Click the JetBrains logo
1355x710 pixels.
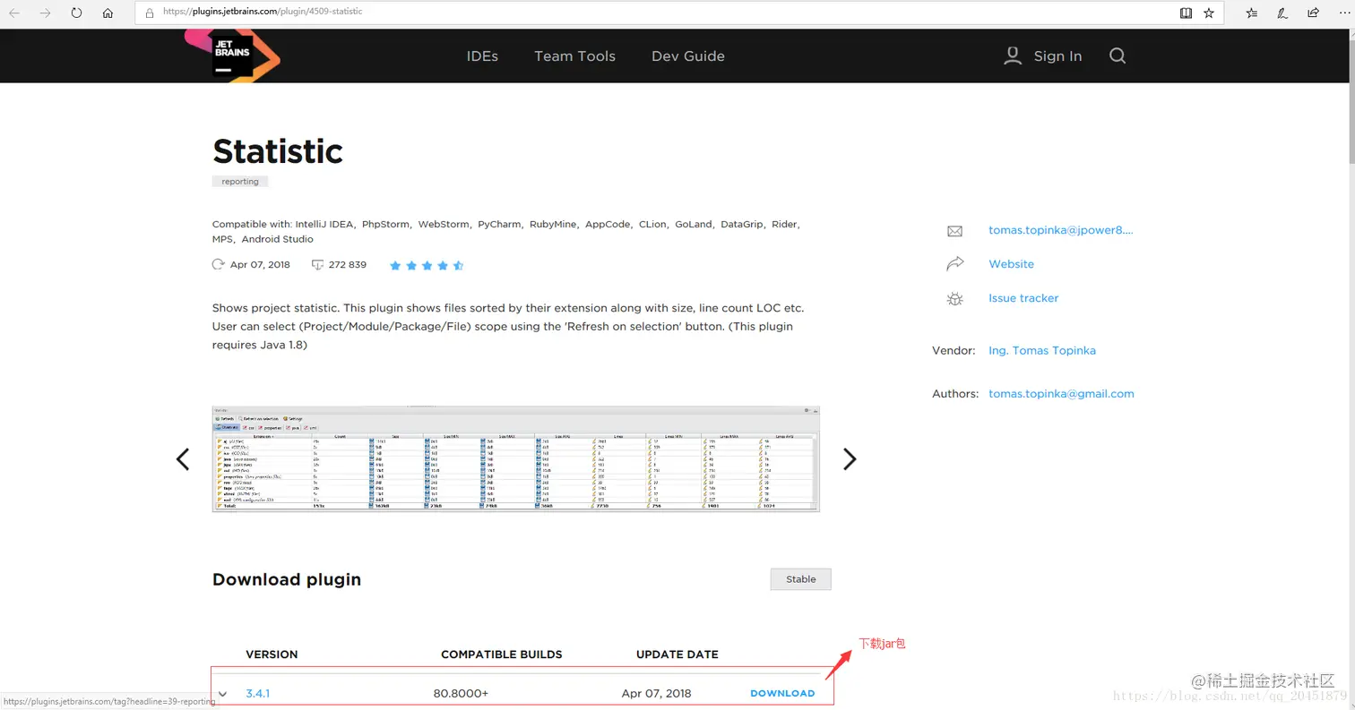click(x=232, y=55)
